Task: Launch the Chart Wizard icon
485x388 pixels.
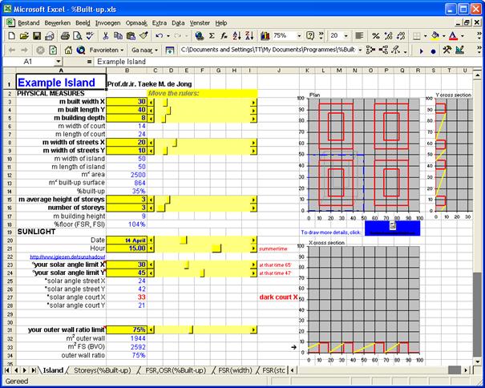Action: click(265, 36)
